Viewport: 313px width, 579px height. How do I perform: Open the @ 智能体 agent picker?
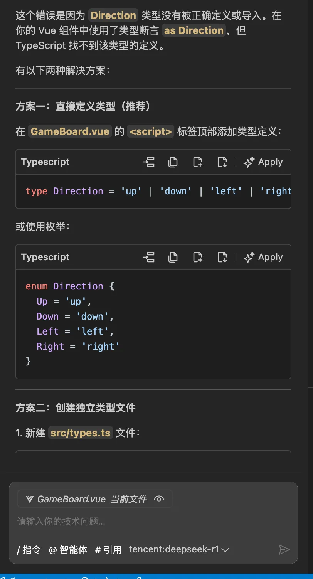click(68, 550)
